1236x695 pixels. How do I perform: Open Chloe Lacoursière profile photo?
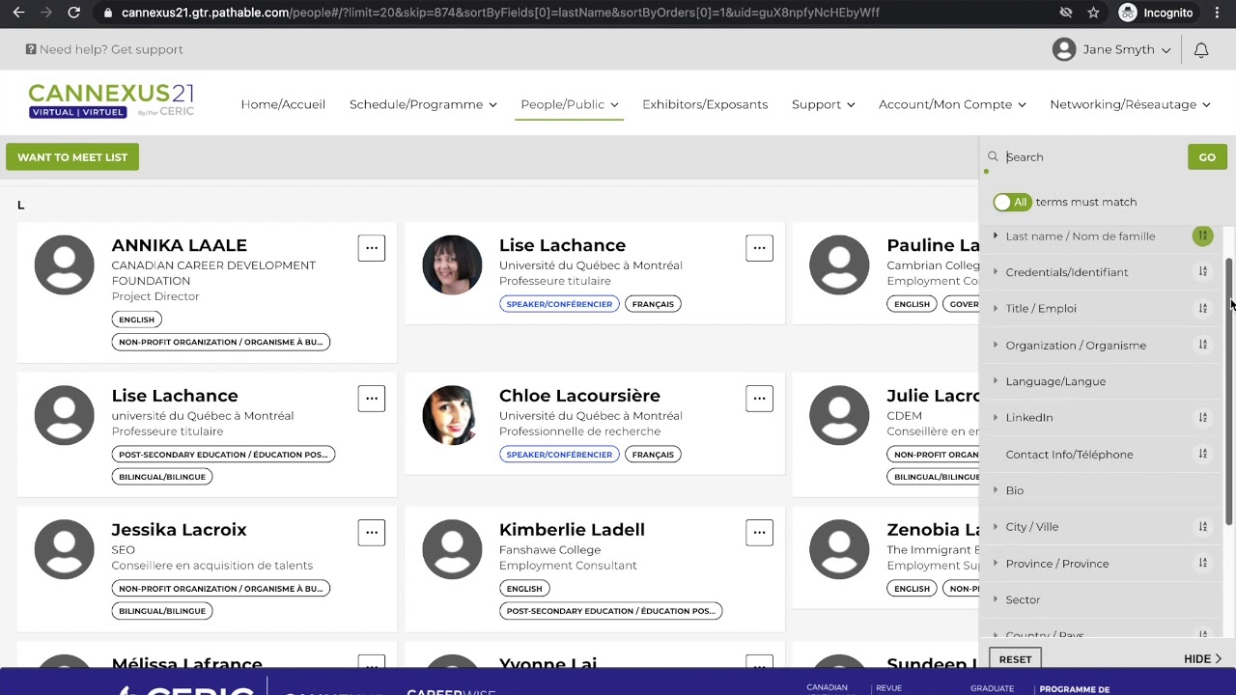pyautogui.click(x=452, y=415)
